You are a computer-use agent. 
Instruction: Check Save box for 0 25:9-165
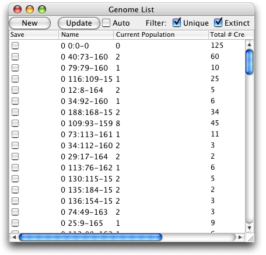pos(15,223)
